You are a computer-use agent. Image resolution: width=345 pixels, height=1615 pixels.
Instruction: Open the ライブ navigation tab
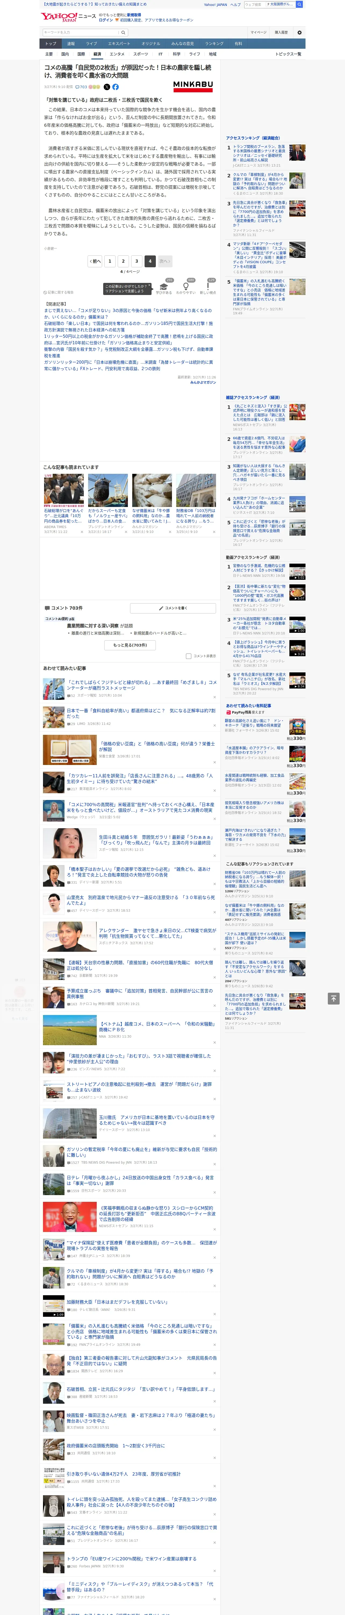[91, 44]
